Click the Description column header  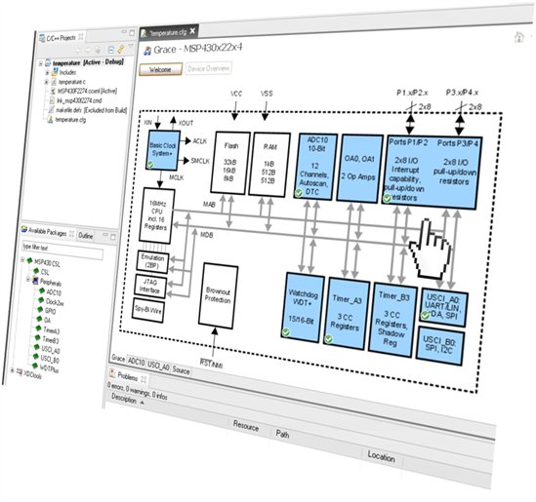(x=124, y=399)
